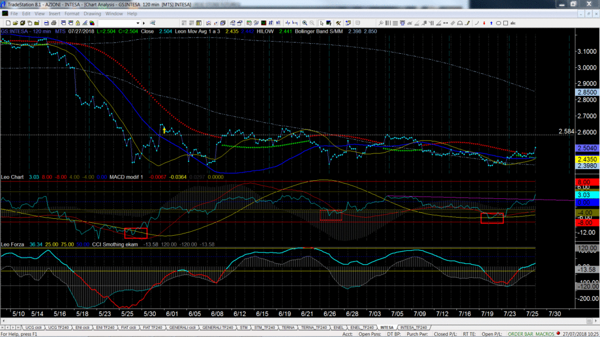Click the 2.5040 price axis label

tap(587, 148)
